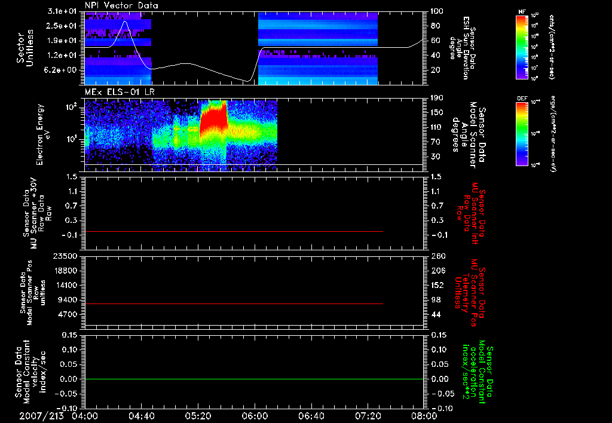Click the DEF color scale bar
Image resolution: width=612 pixels, height=423 pixels.
coord(522,134)
